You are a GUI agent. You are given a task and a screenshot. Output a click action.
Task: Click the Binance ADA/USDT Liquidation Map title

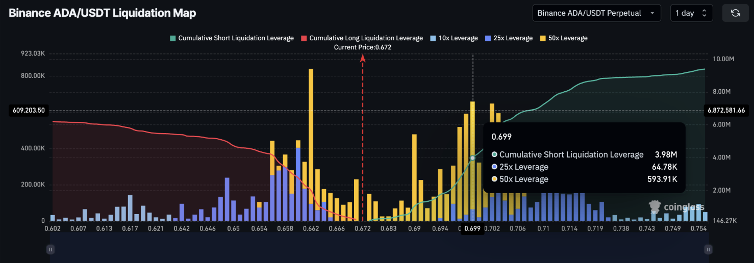tap(102, 13)
